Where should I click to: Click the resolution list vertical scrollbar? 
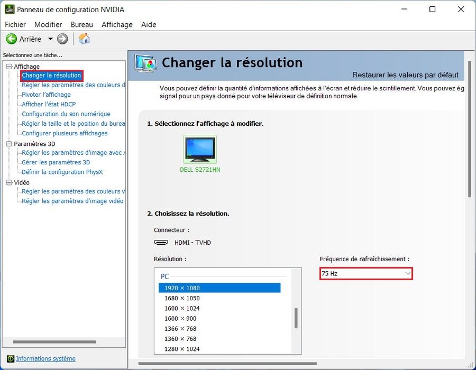(296, 318)
